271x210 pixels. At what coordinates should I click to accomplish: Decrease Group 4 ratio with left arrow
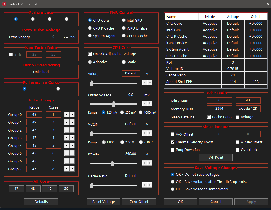tap(67, 145)
